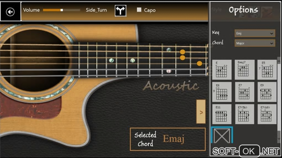Screen dimensions: 282x158
Task: Collapse options panel with arrow tab
Action: [x=201, y=111]
